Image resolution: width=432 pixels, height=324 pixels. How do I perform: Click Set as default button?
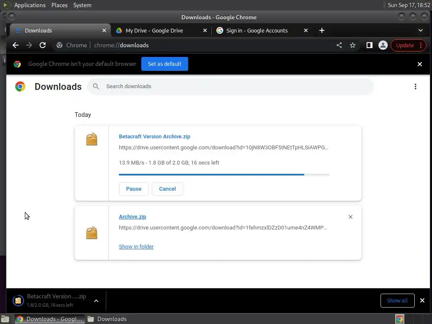pos(165,64)
